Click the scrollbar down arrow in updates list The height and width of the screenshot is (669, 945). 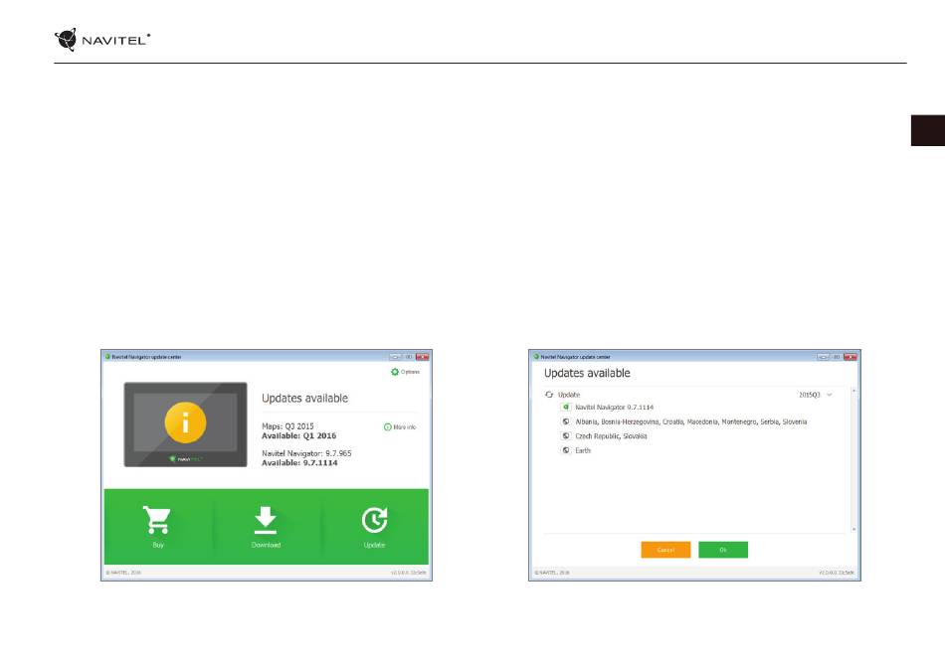[853, 529]
